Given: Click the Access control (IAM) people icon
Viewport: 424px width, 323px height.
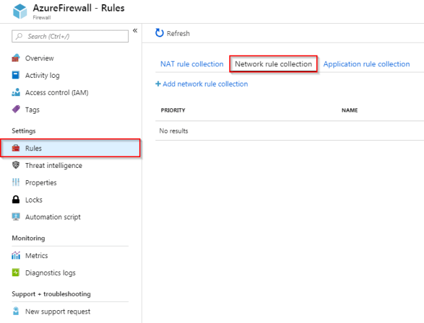Looking at the screenshot, I should point(16,92).
